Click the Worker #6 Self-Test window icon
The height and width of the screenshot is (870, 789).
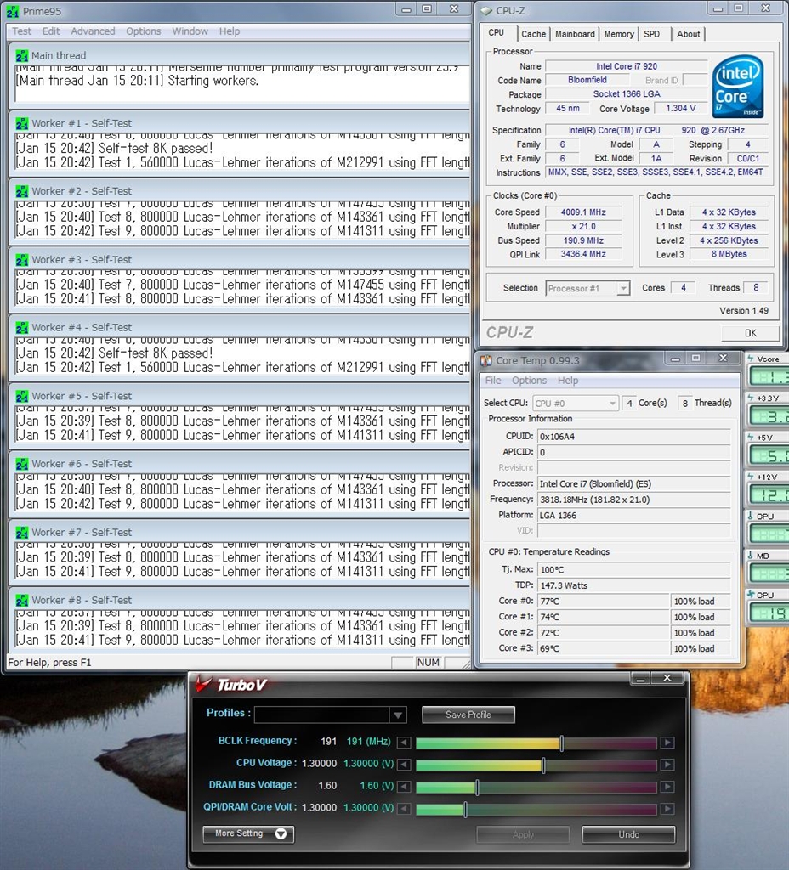click(22, 464)
